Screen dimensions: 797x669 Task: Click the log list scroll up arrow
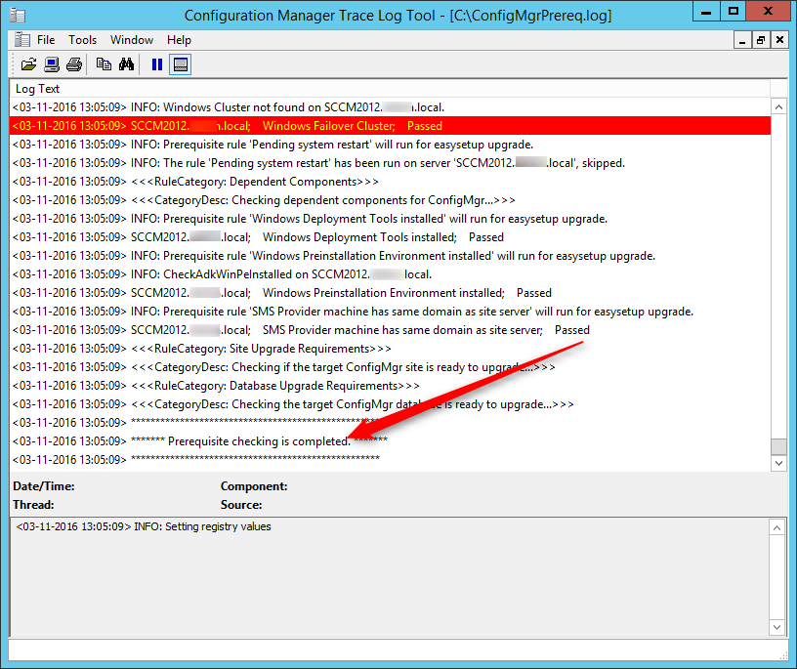pos(778,107)
